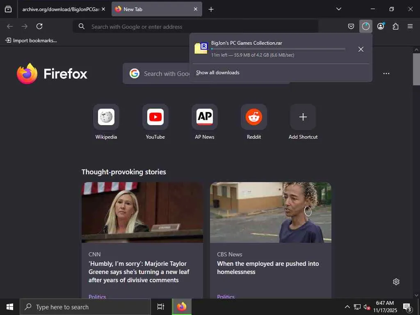Viewport: 420px width, 315px height.
Task: Reload the current page
Action: [39, 26]
